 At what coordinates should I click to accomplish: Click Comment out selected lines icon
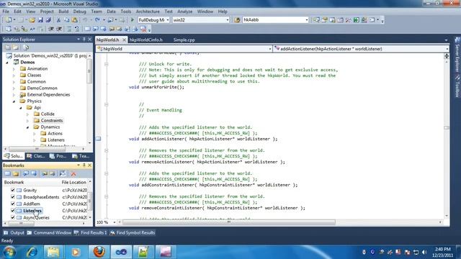69,29
